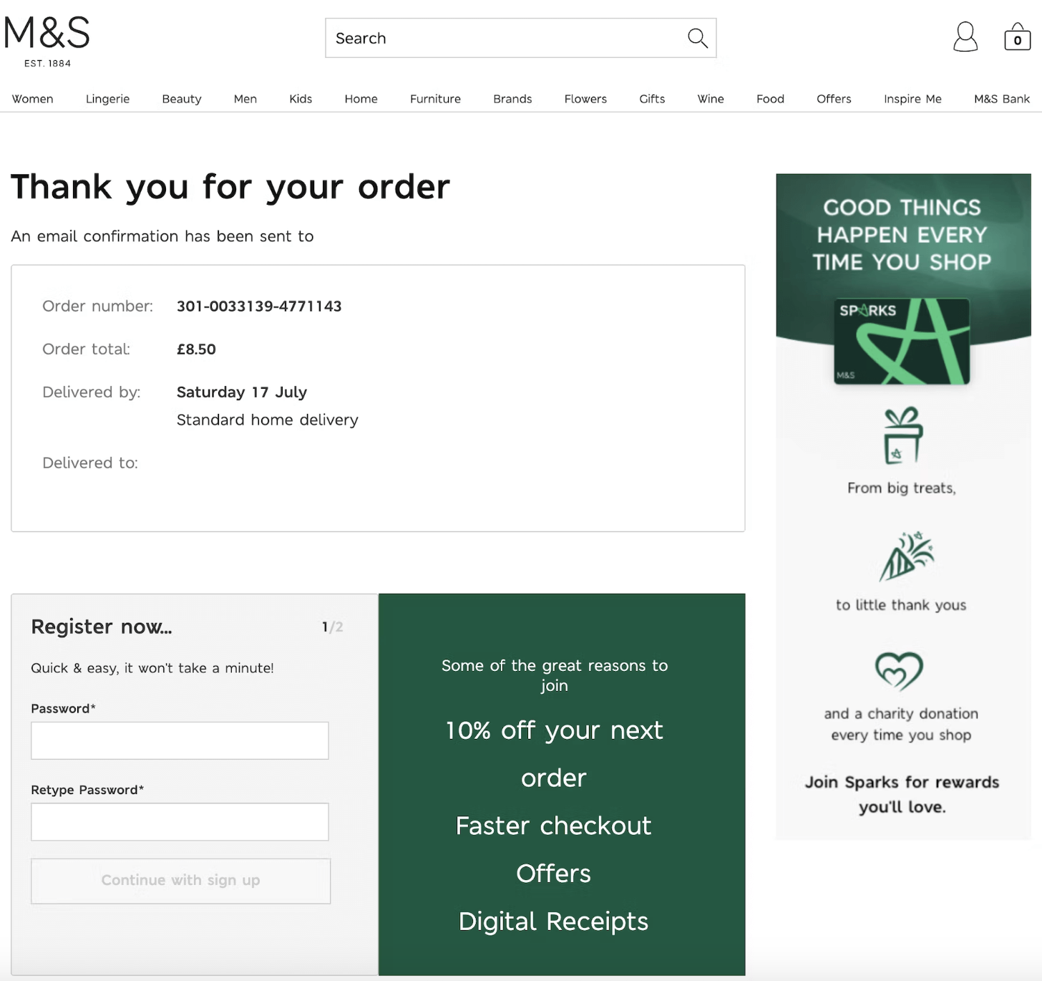Open the Offers menu item
The width and height of the screenshot is (1042, 981).
(x=834, y=99)
